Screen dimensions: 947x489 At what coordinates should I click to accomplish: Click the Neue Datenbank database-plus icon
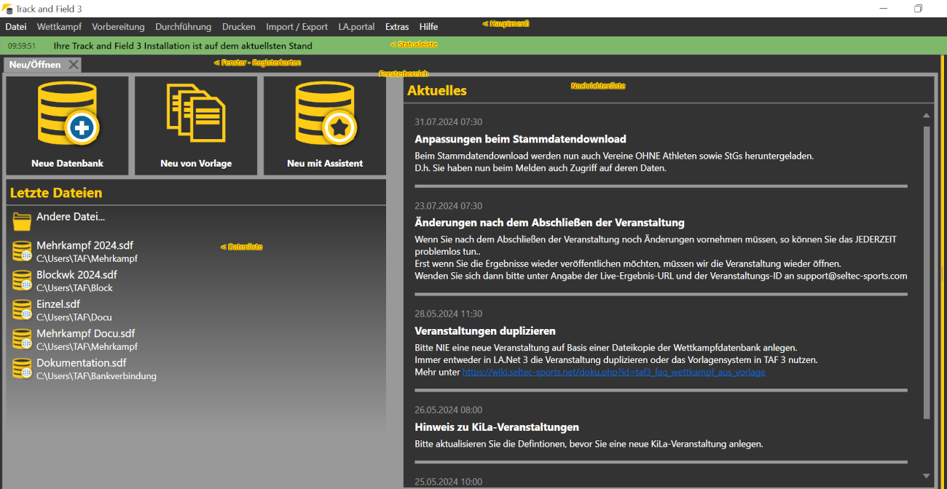point(68,114)
